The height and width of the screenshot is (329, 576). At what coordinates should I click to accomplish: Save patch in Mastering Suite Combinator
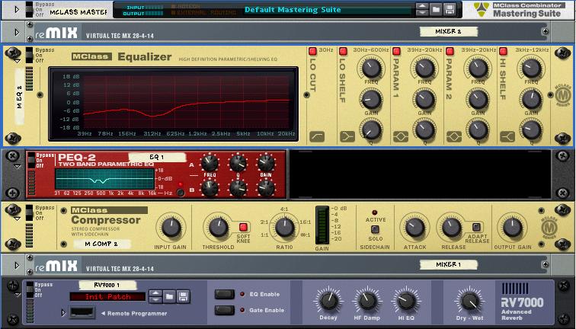(x=450, y=9)
